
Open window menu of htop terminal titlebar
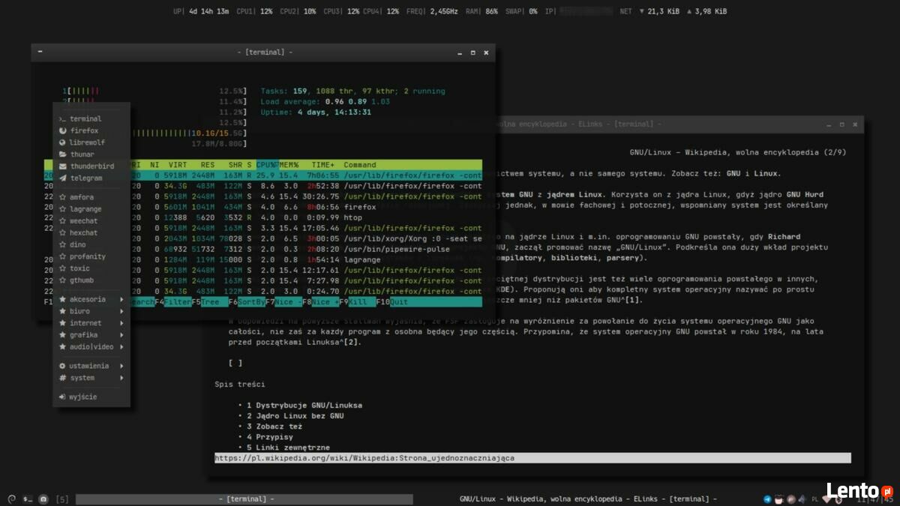point(40,52)
